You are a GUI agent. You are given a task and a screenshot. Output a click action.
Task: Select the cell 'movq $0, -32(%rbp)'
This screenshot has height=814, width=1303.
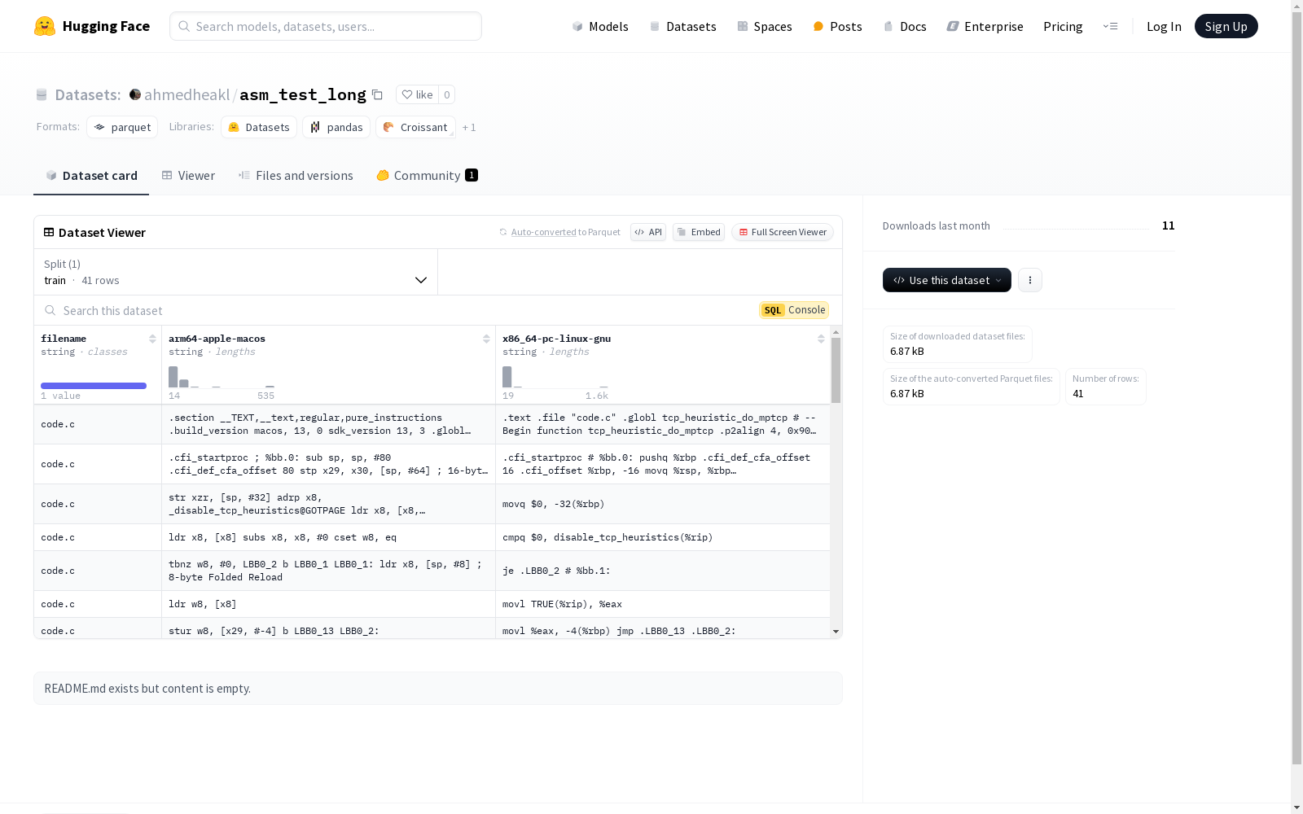(x=663, y=504)
